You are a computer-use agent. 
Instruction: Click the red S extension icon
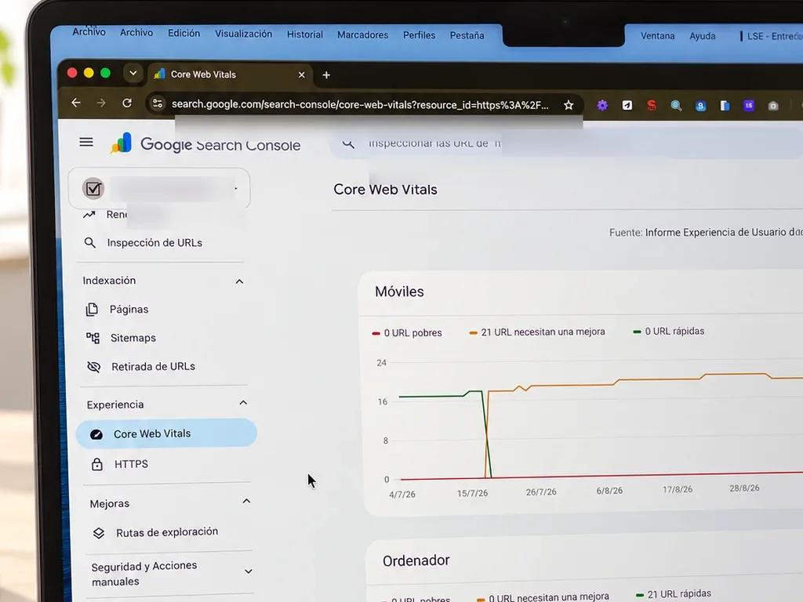(652, 105)
